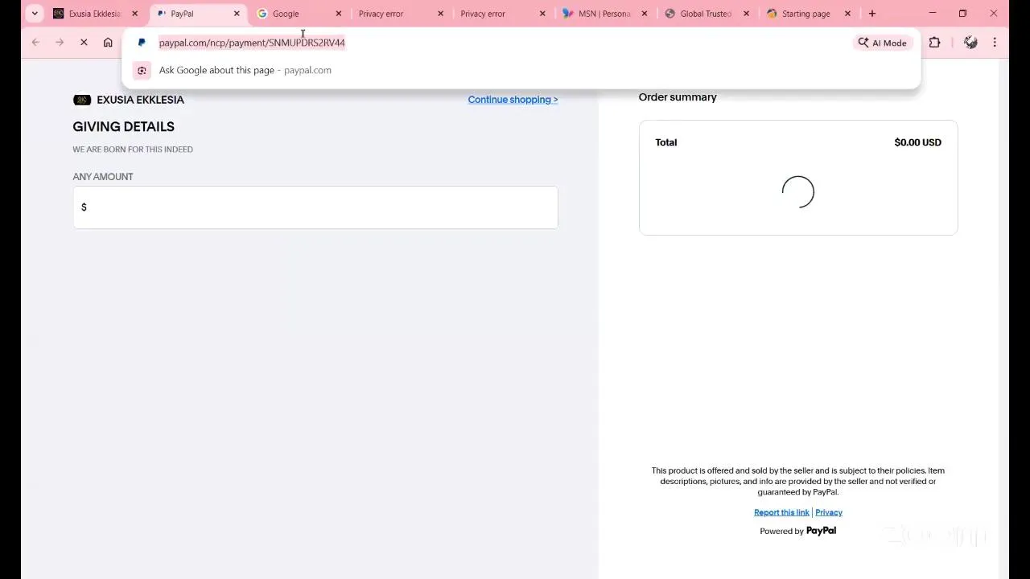
Task: Click the Total label in order summary
Action: 665,142
